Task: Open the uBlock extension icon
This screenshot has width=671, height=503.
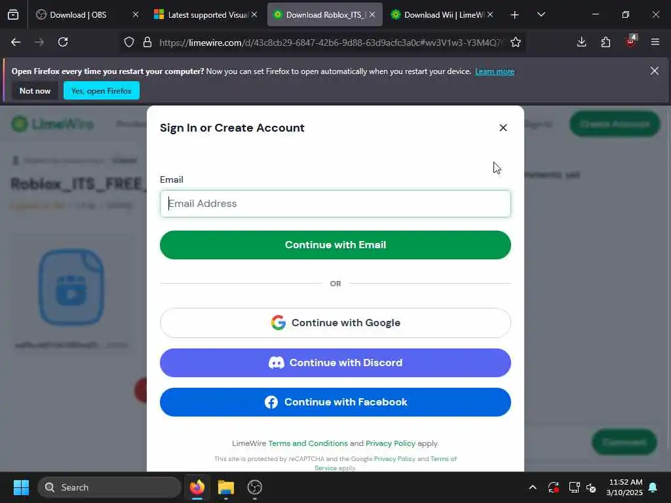Action: click(x=630, y=41)
